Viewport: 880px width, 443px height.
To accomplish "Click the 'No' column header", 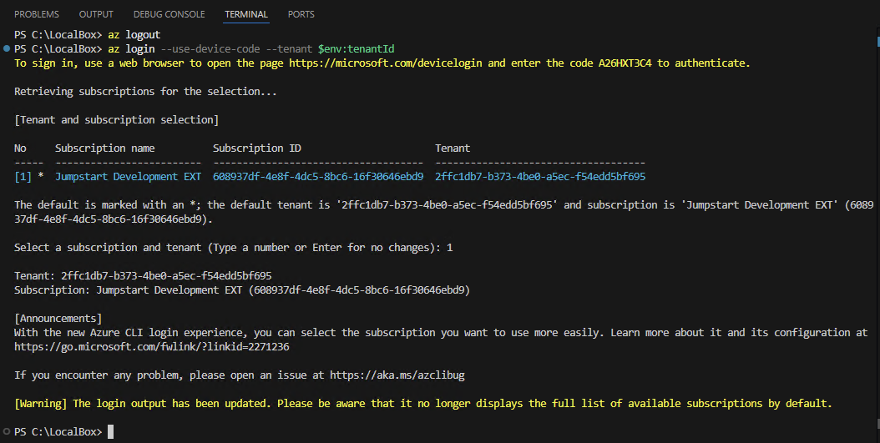I will [x=20, y=148].
